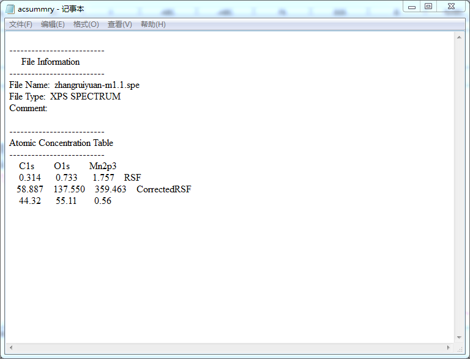Place cursor after 'Comment:' label
Viewport: 470px width, 359px height.
[x=48, y=108]
